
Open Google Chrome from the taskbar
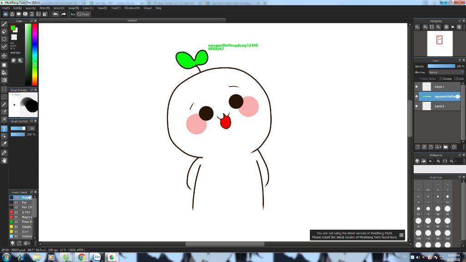pyautogui.click(x=81, y=257)
